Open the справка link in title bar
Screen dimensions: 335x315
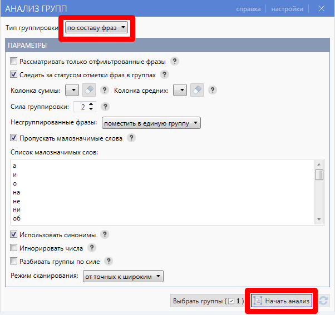point(248,9)
